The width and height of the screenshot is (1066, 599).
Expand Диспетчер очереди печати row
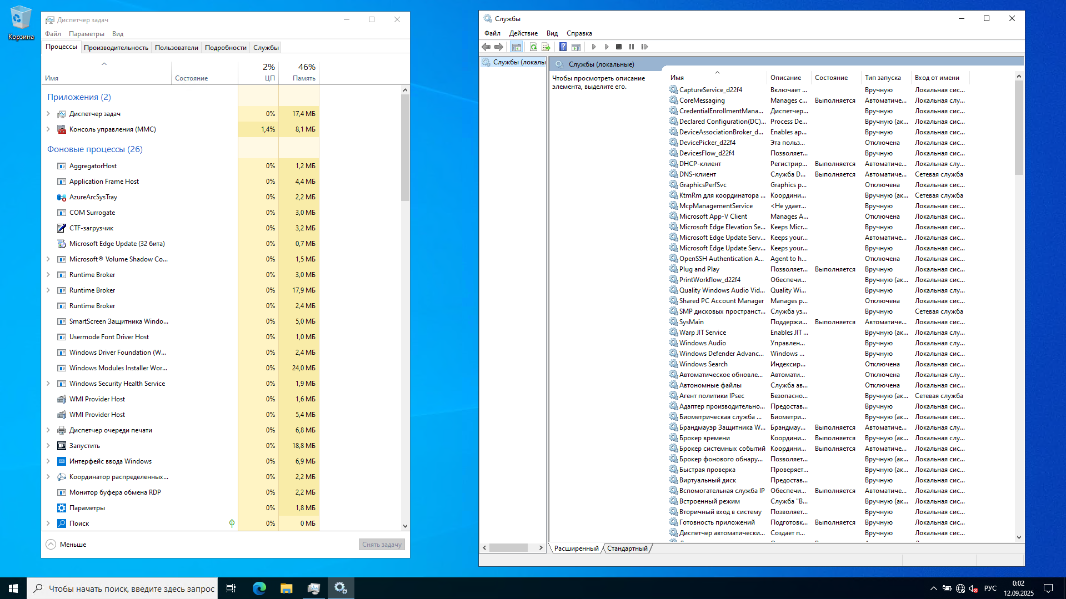coord(48,430)
